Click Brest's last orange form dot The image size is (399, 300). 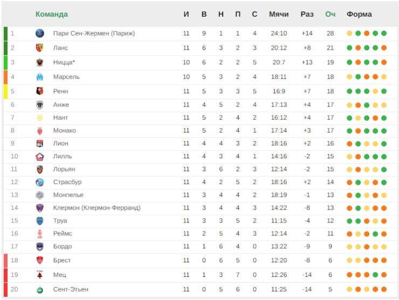click(x=384, y=260)
